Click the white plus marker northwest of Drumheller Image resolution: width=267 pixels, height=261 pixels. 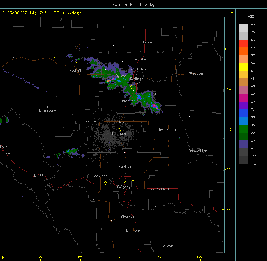[x=190, y=116]
